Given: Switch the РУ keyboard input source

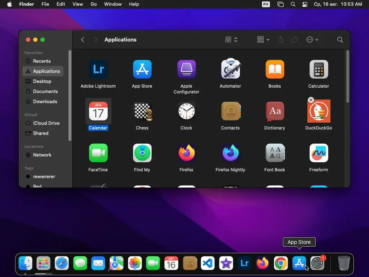Looking at the screenshot, I should 266,4.
